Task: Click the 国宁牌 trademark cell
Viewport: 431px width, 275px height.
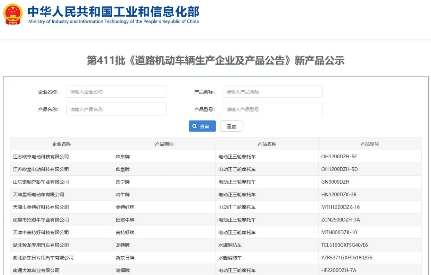Action: [x=164, y=182]
